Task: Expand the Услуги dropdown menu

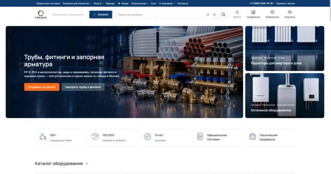Action: pos(98,3)
